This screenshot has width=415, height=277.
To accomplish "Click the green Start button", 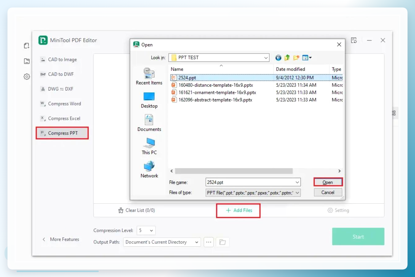I will 358,237.
